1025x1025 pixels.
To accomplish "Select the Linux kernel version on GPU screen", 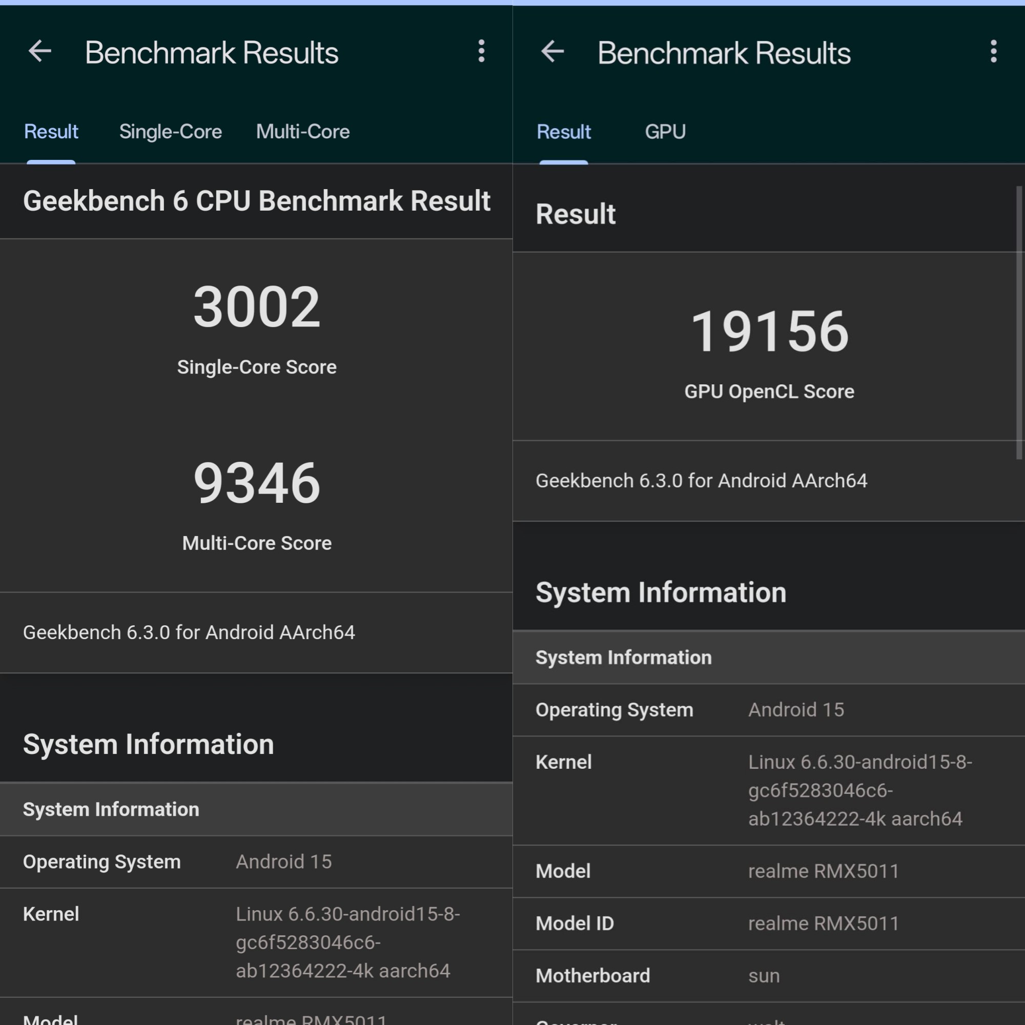I will (860, 791).
